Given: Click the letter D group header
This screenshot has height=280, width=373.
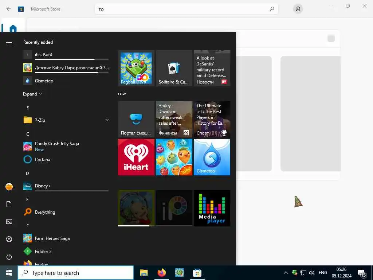Looking at the screenshot, I should tap(28, 173).
